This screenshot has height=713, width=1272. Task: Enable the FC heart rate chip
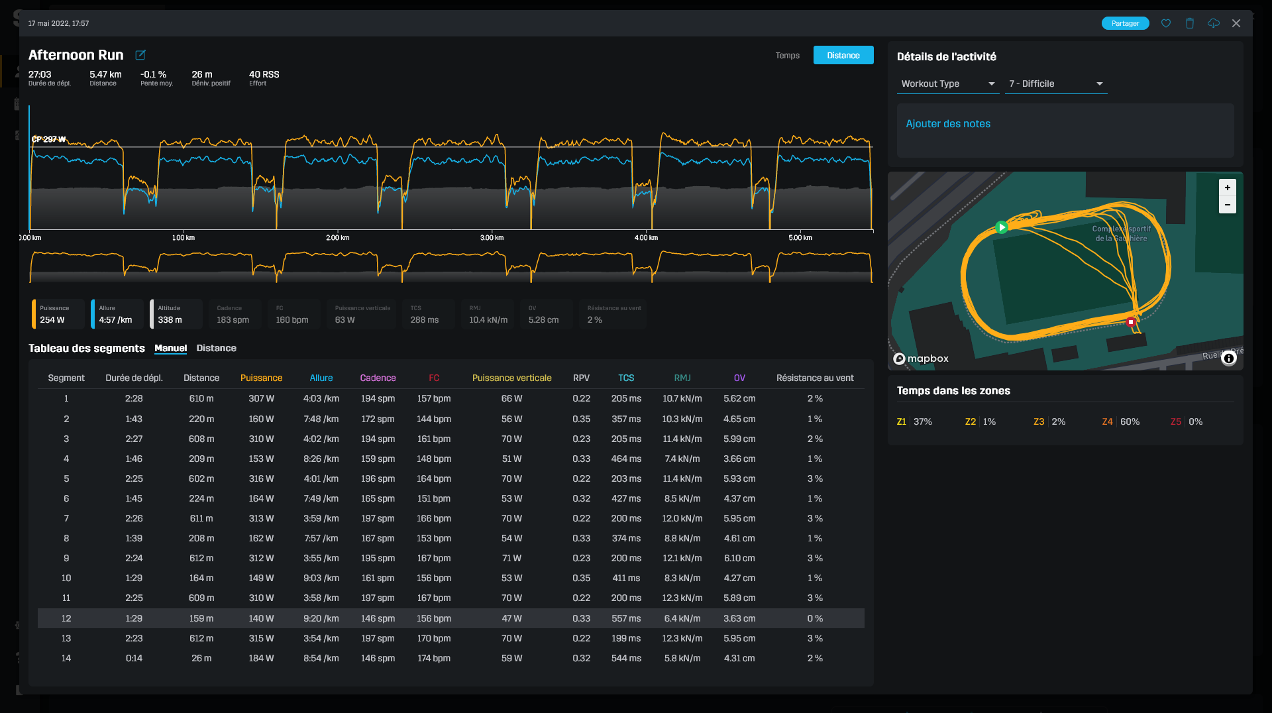(294, 314)
